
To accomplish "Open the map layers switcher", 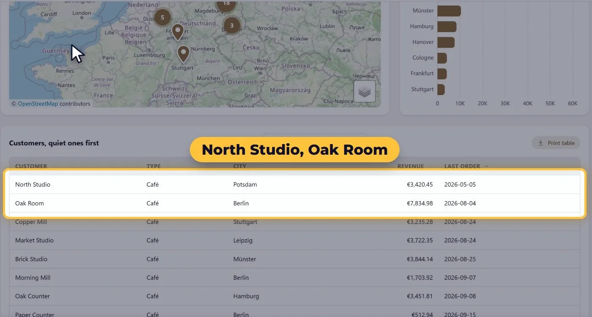I will [x=365, y=91].
